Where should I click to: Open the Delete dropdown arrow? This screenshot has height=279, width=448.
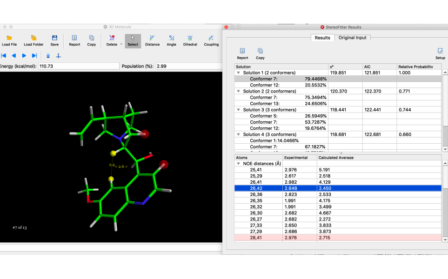[121, 44]
